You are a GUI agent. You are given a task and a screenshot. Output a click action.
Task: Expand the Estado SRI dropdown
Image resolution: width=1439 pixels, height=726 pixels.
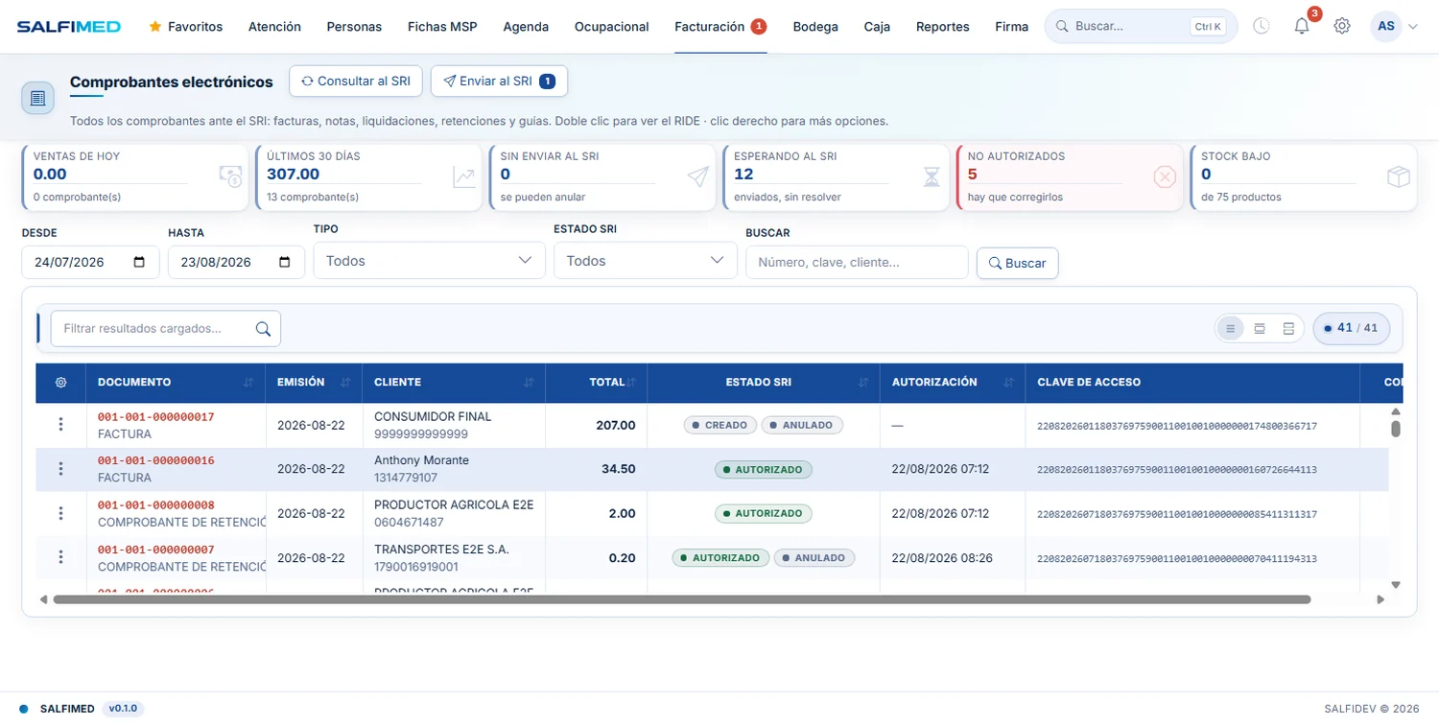click(646, 260)
